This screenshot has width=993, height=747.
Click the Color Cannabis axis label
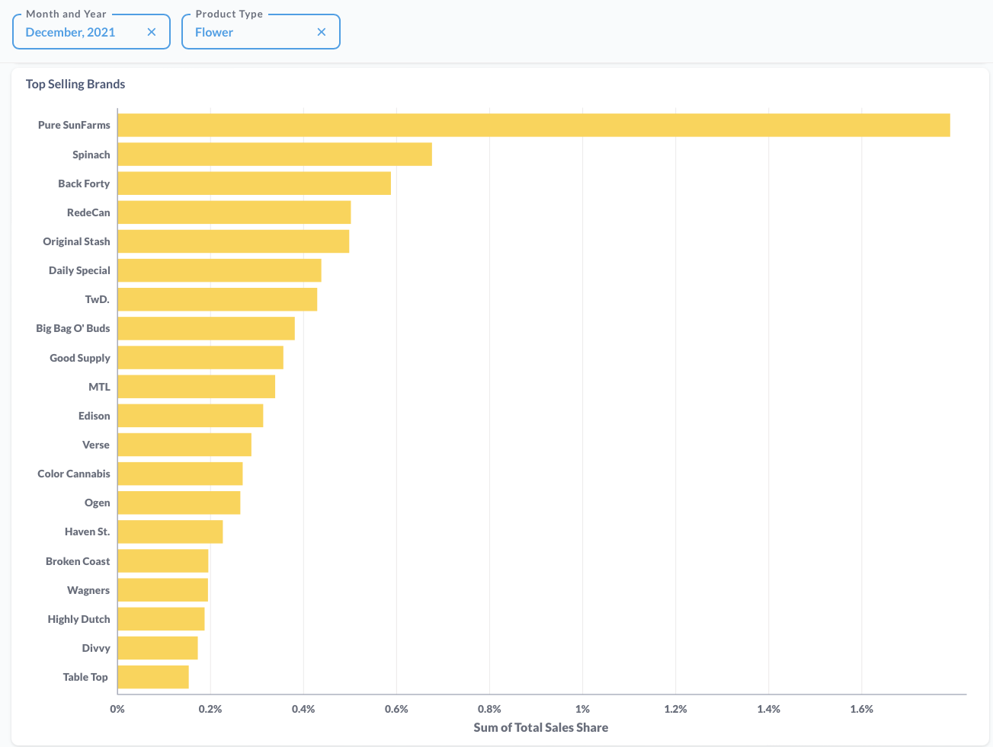pyautogui.click(x=74, y=474)
